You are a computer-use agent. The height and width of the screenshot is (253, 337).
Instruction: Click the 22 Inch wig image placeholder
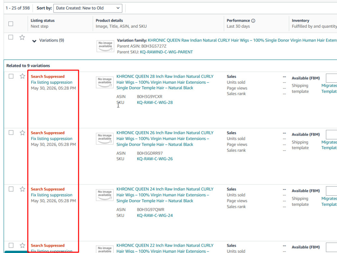click(105, 249)
